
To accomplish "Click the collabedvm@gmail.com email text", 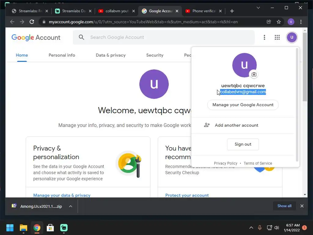I will tap(243, 92).
